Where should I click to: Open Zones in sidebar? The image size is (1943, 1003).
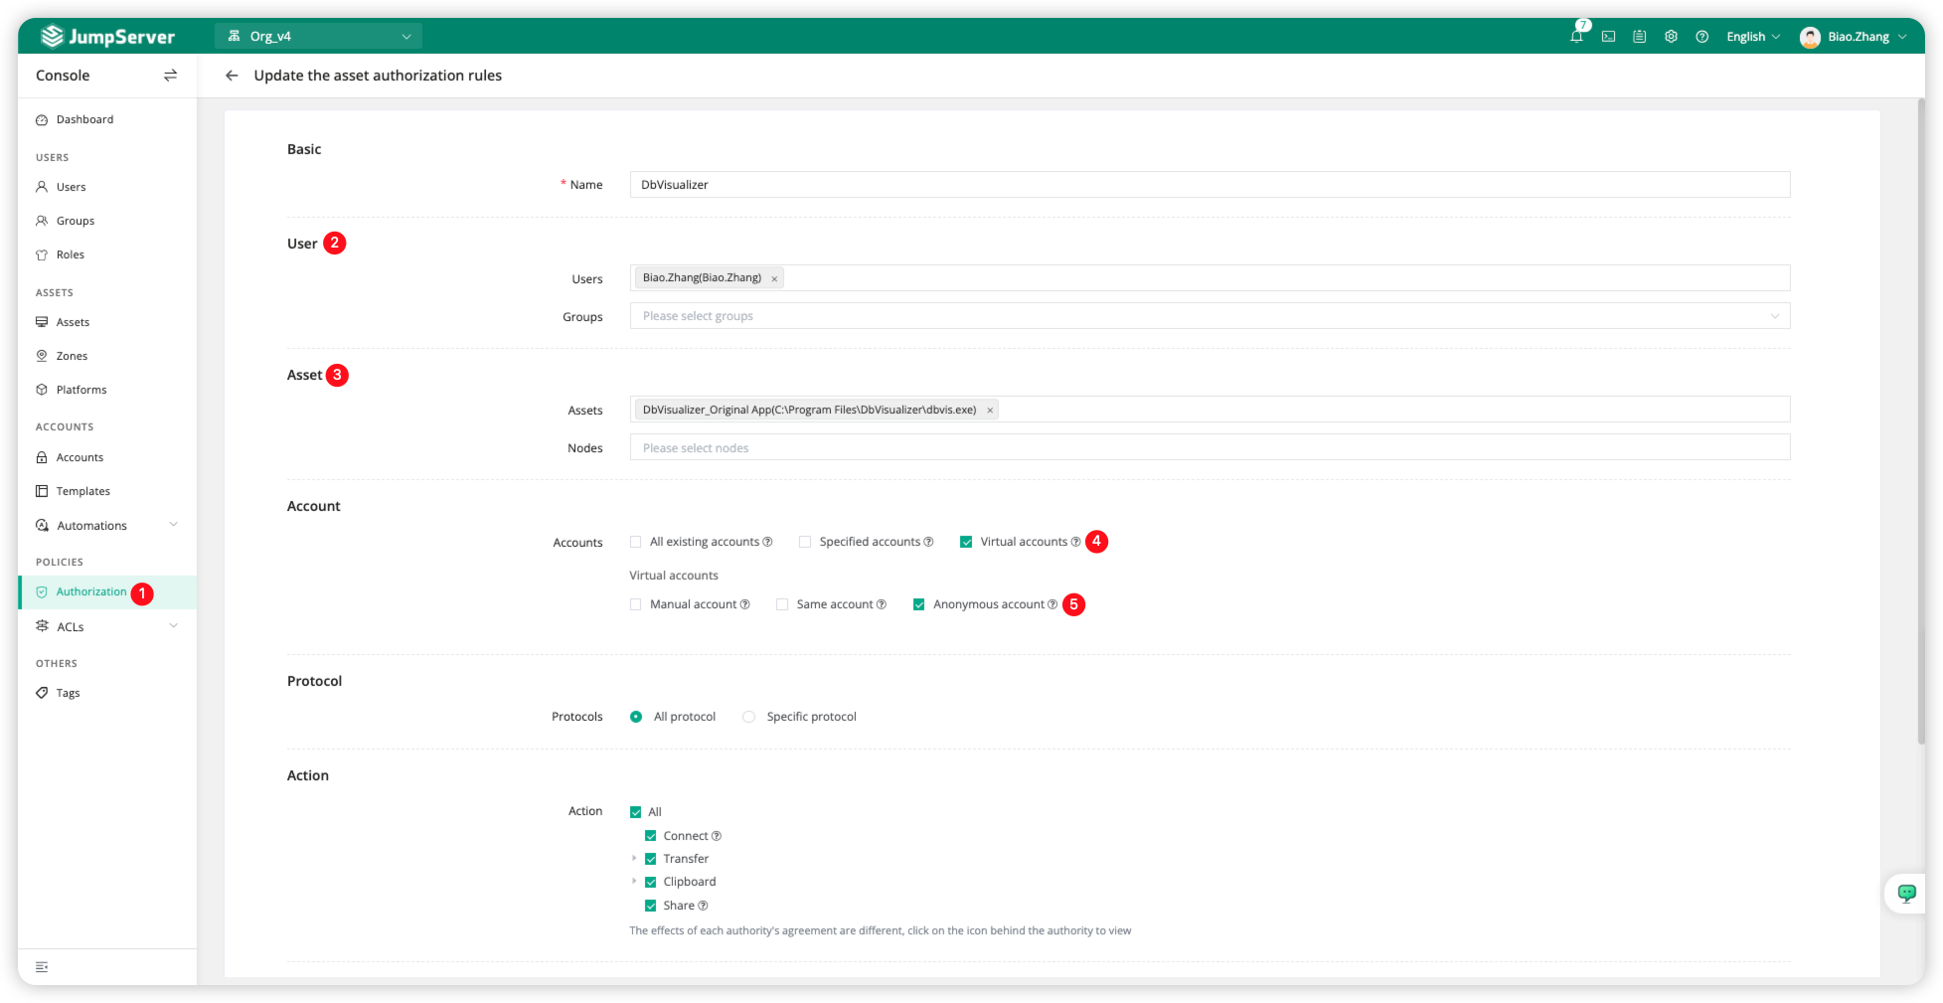[x=107, y=356]
